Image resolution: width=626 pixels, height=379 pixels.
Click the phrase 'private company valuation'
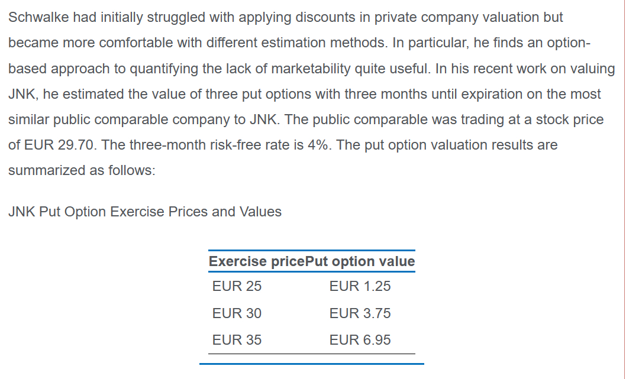click(443, 17)
